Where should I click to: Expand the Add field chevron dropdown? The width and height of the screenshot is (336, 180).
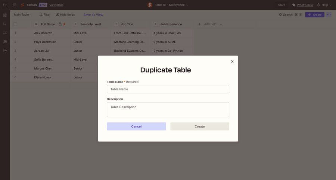[x=221, y=24]
